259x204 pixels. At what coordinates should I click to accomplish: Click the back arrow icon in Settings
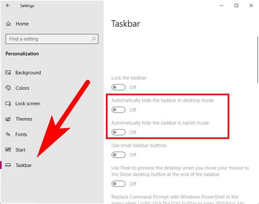[8, 5]
